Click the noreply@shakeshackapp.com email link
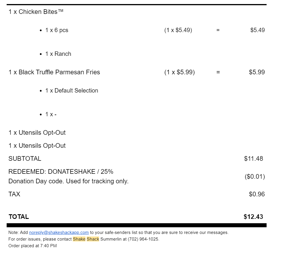 [x=59, y=232]
